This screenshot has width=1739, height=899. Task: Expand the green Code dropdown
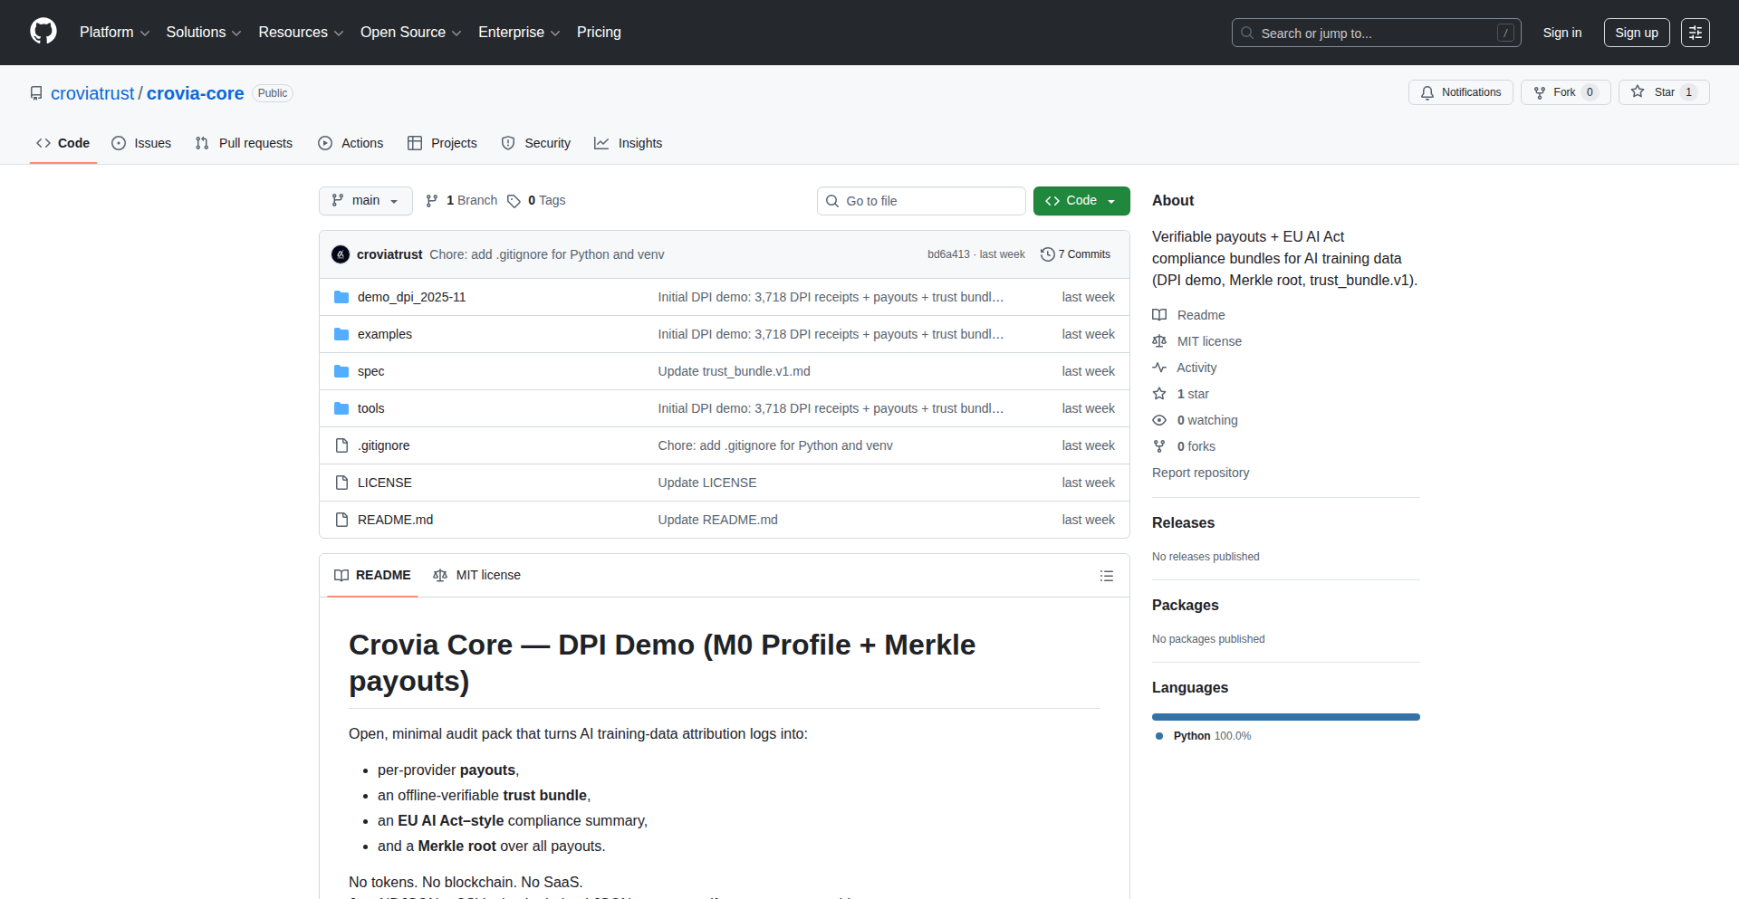1081,201
